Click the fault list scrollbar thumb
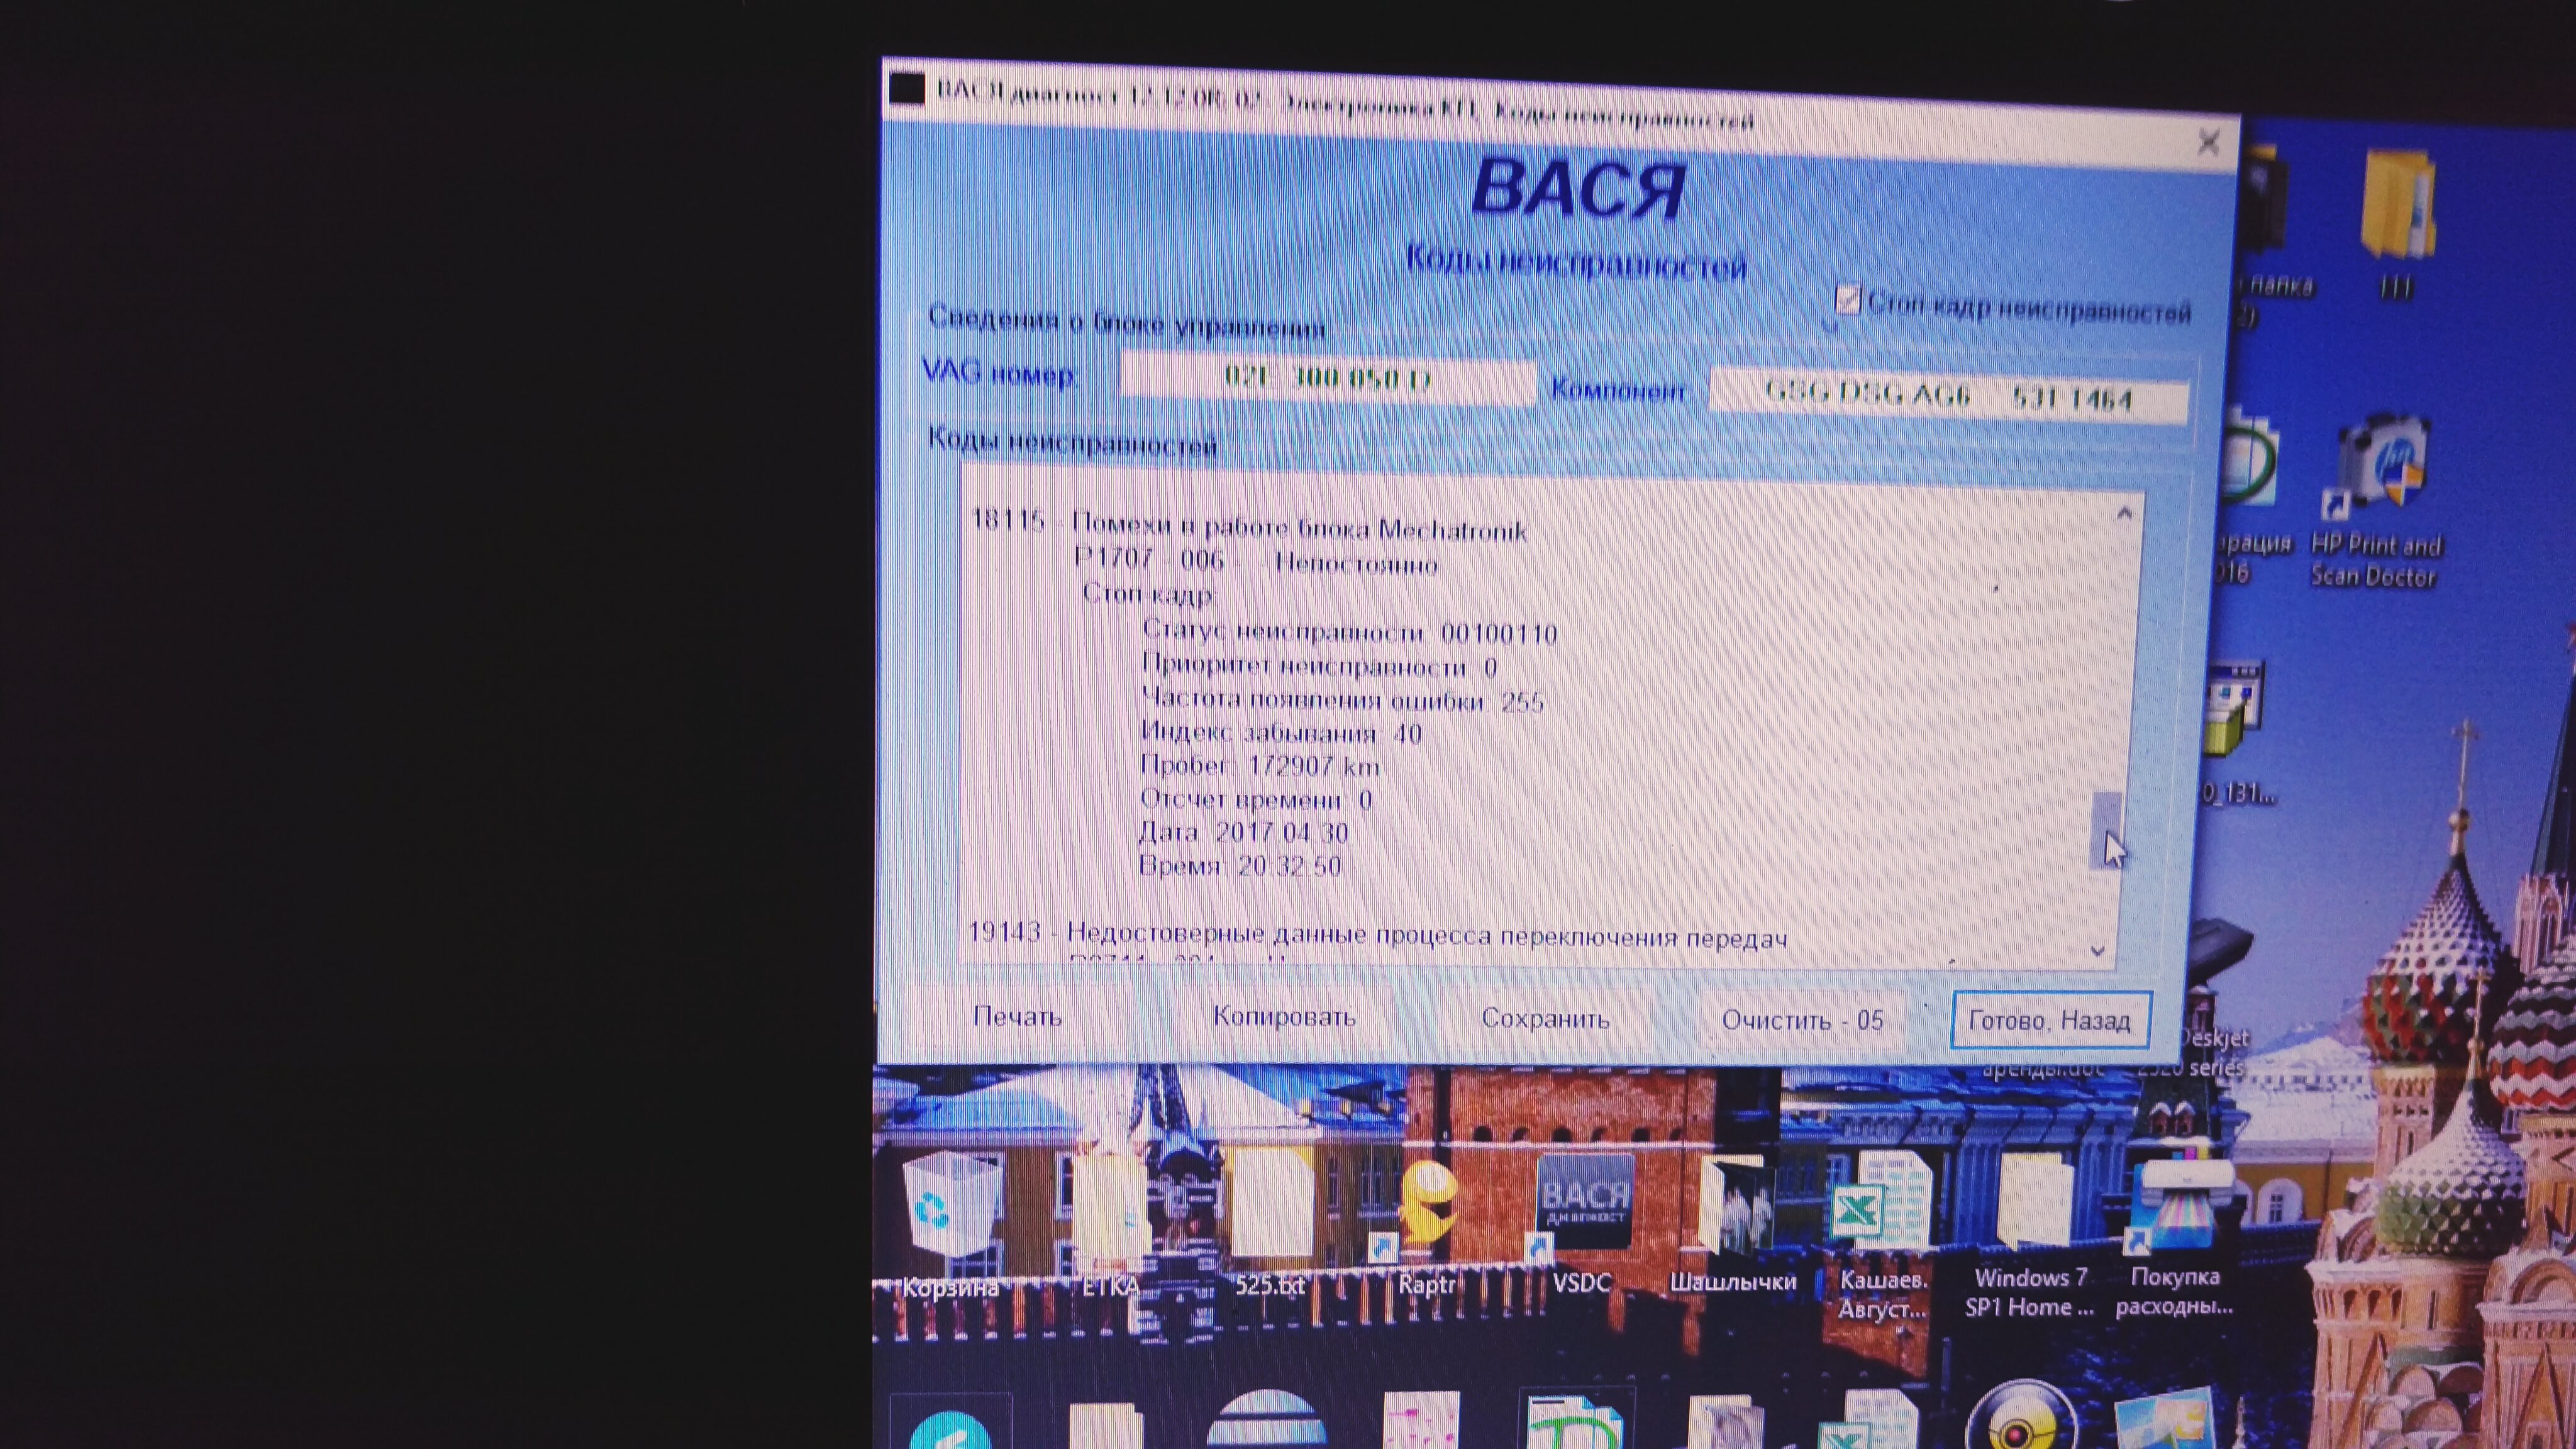The width and height of the screenshot is (2576, 1449). pos(2106,830)
